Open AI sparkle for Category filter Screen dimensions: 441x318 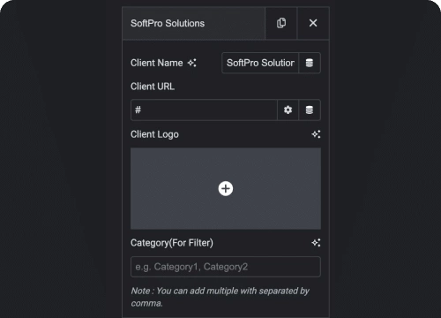point(316,243)
